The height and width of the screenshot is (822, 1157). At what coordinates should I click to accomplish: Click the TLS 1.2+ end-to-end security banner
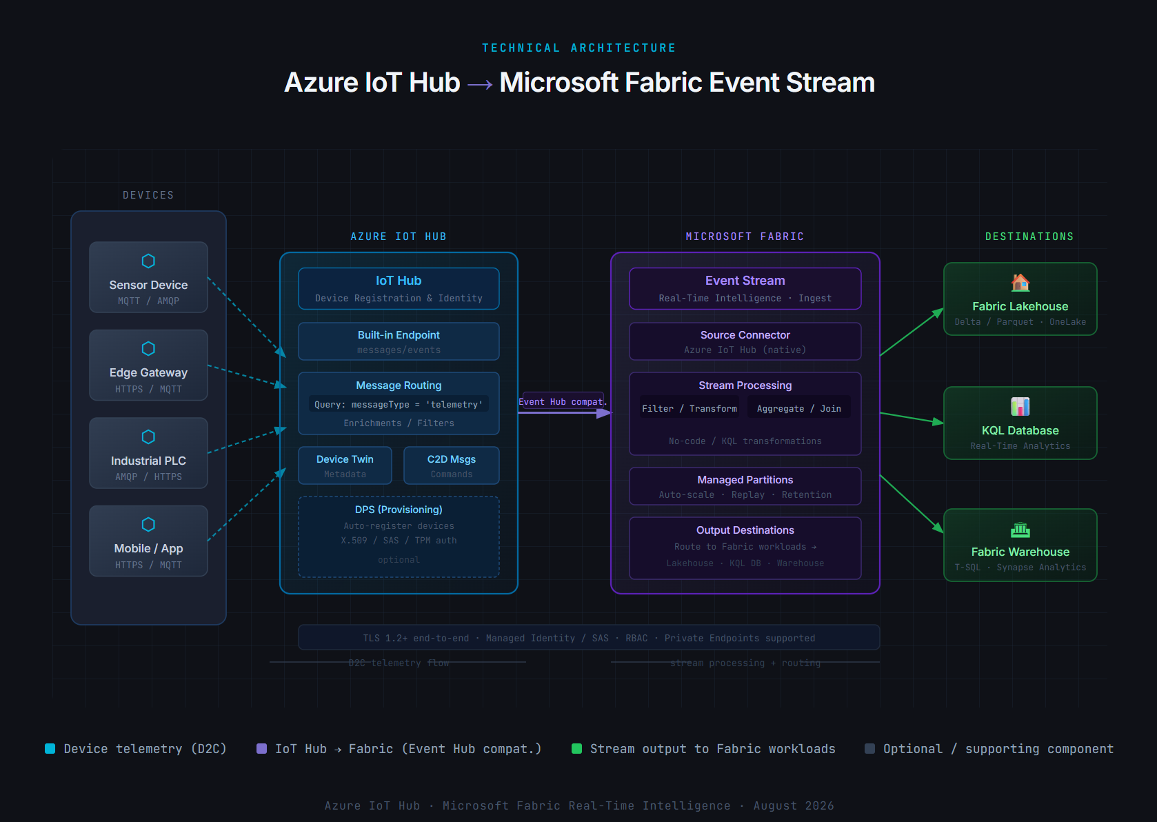pos(589,637)
